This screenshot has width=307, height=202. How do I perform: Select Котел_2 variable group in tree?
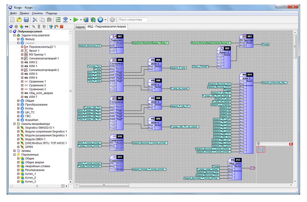click(31, 178)
